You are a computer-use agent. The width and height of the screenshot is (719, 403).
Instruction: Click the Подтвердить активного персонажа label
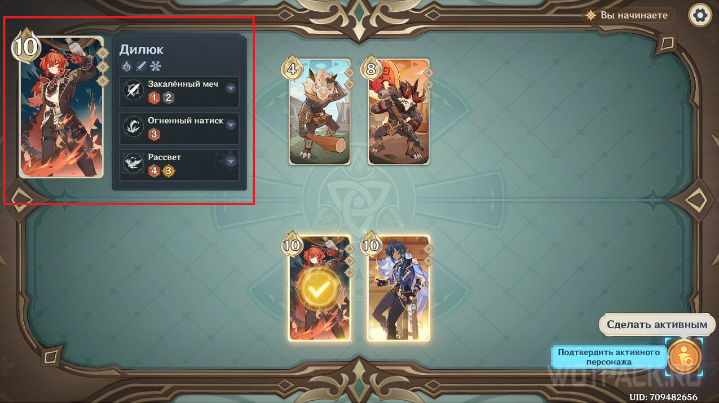point(608,357)
